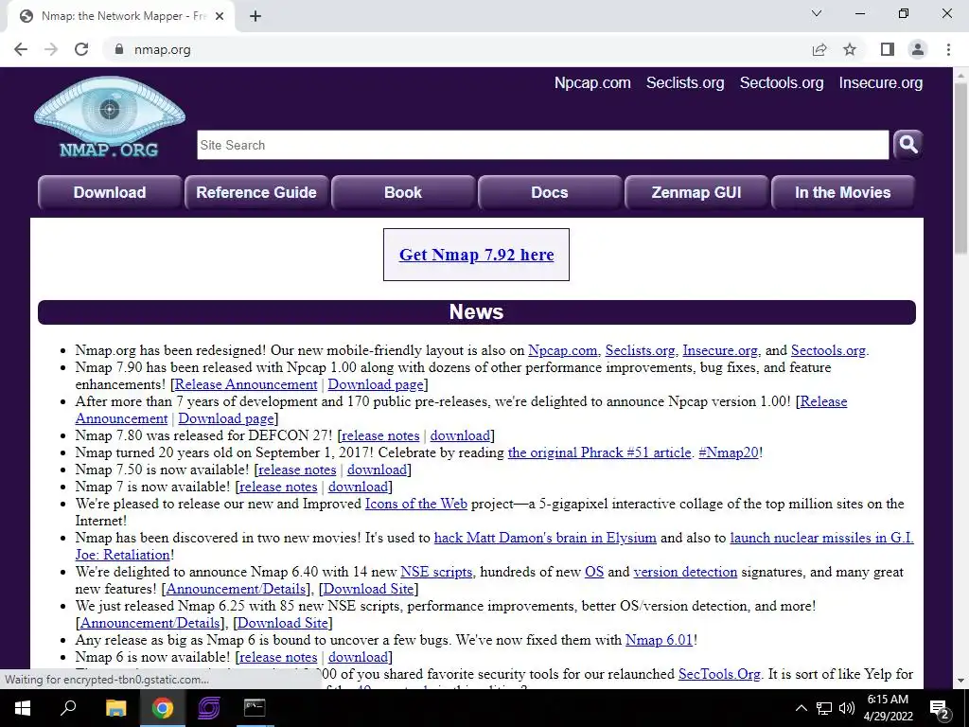Open the notification center icon

pos(940,708)
